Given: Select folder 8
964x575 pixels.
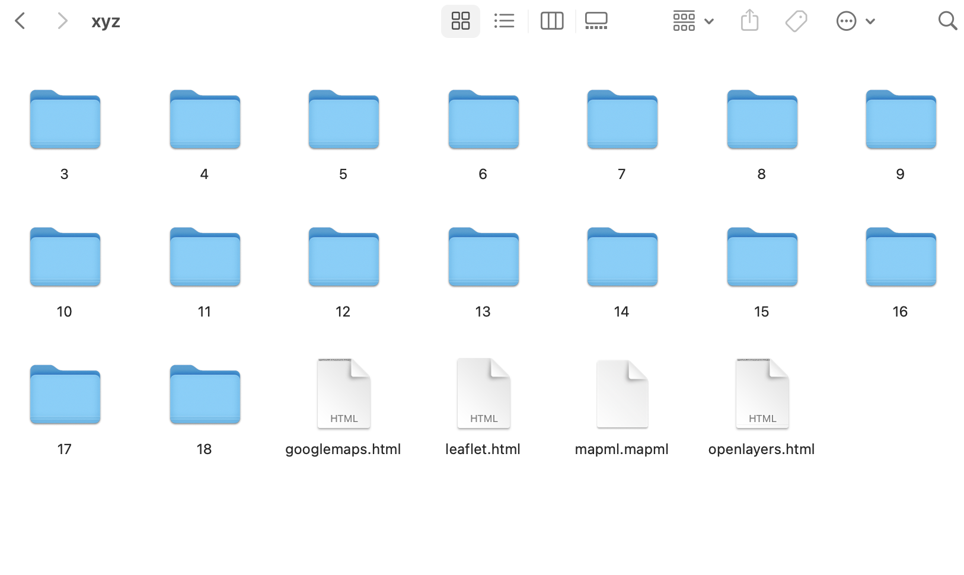Looking at the screenshot, I should 762,119.
